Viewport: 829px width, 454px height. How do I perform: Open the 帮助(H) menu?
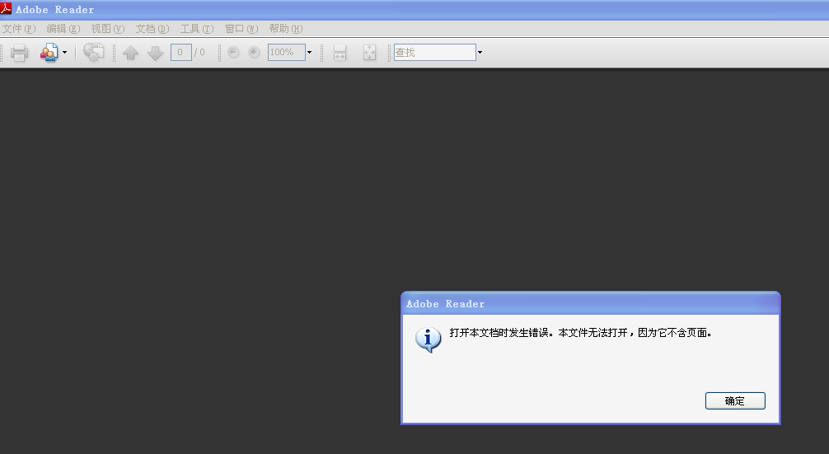tap(285, 29)
